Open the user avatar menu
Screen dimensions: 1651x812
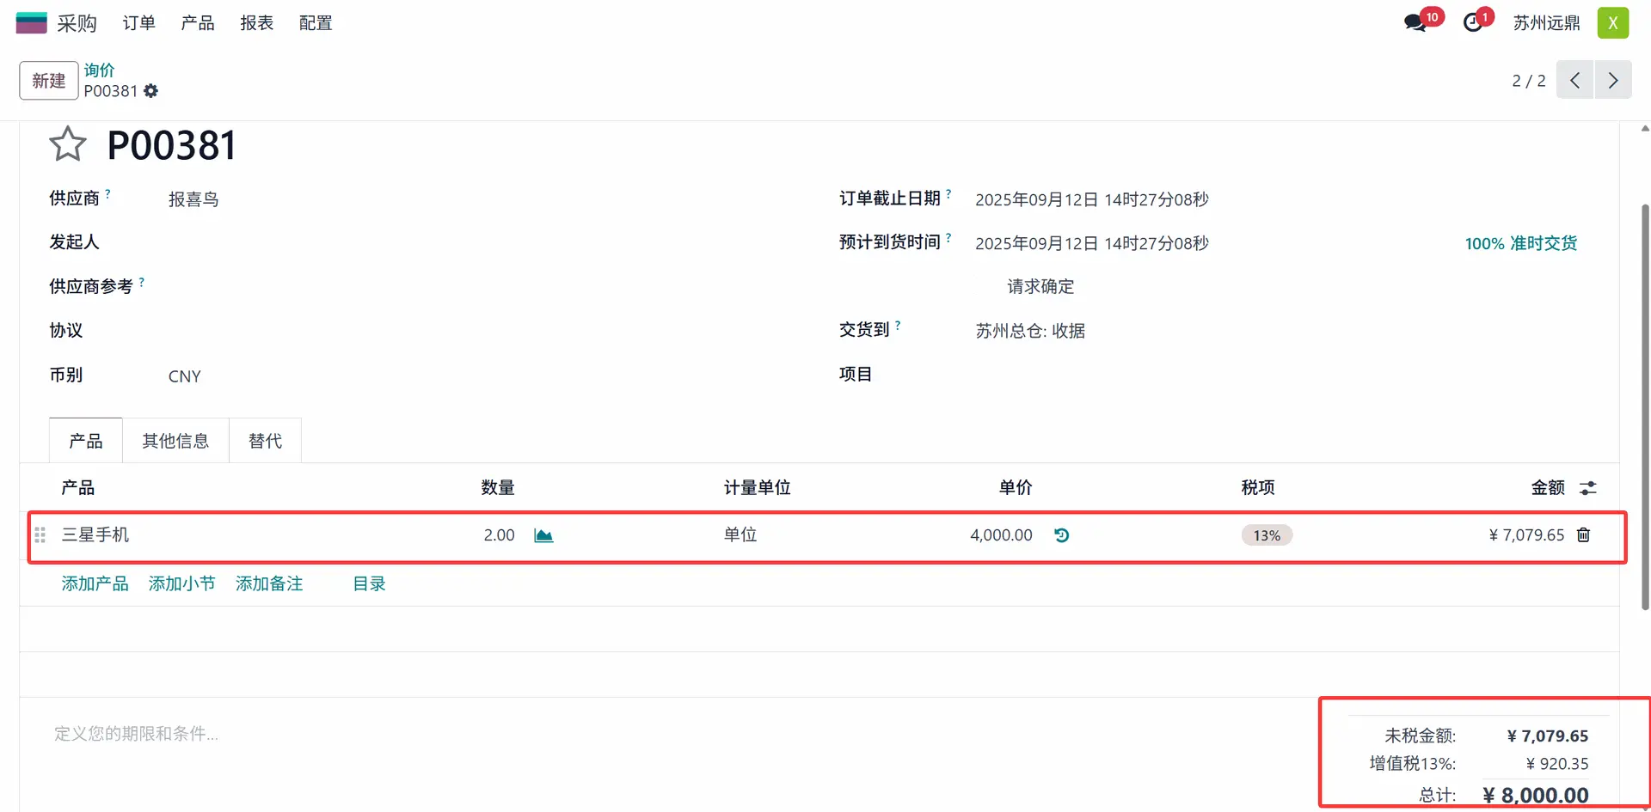coord(1612,23)
